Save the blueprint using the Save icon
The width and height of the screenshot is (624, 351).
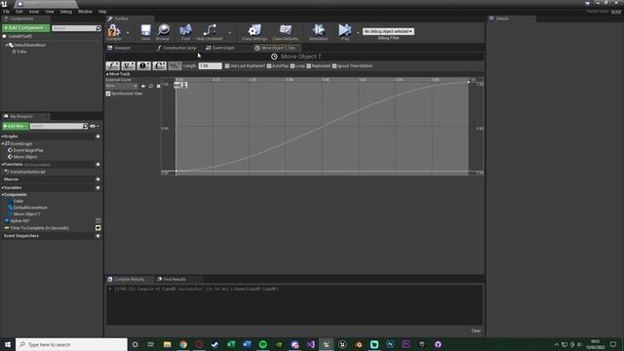point(145,32)
